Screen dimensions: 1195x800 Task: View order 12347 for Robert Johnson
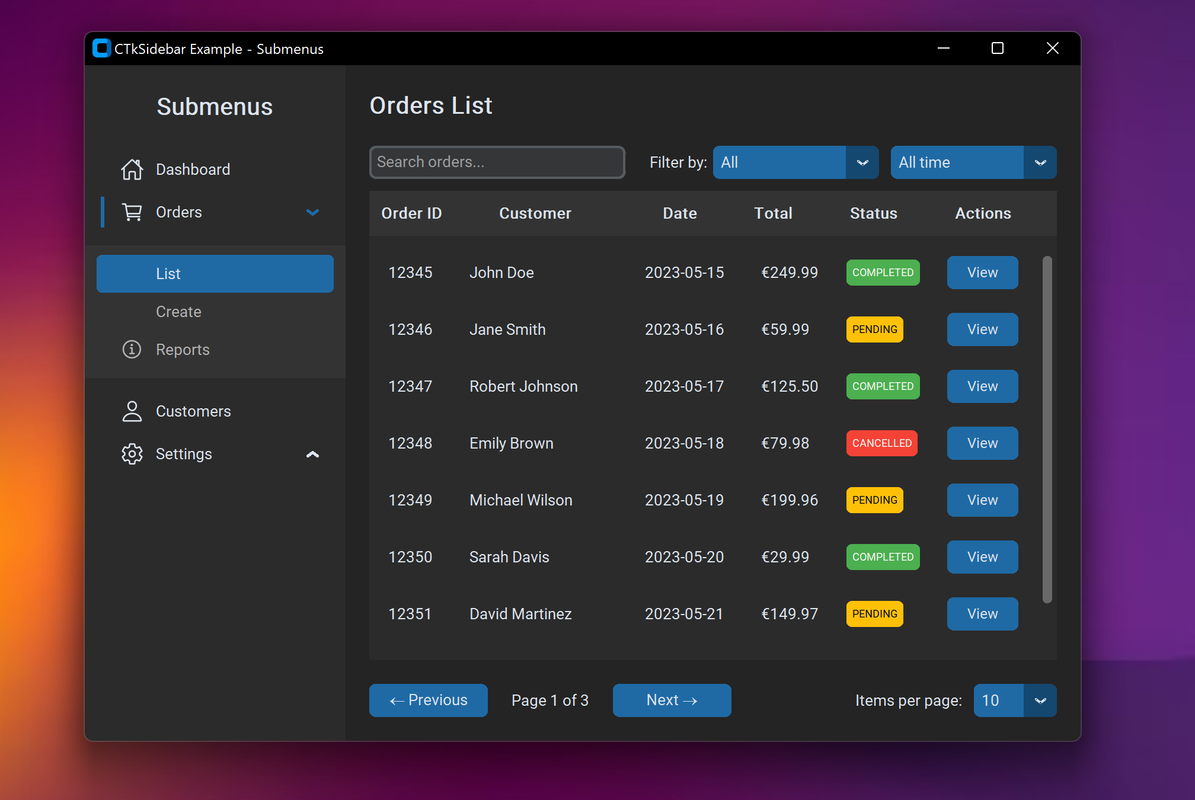(x=982, y=386)
